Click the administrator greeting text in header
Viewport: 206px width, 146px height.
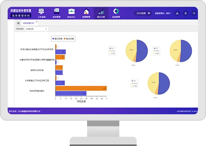[x=163, y=13]
